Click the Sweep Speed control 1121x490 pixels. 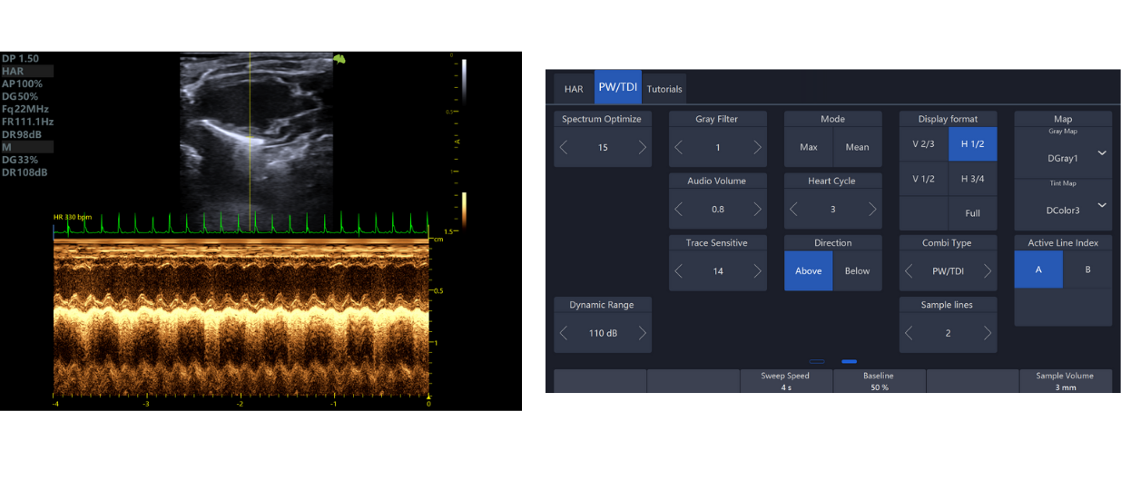click(x=785, y=381)
